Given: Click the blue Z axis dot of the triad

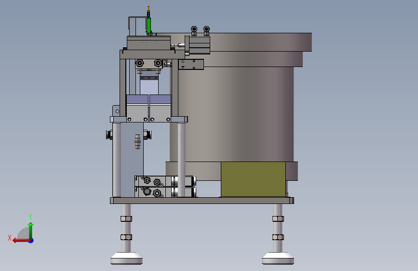Looking at the screenshot, I should click(x=31, y=241).
